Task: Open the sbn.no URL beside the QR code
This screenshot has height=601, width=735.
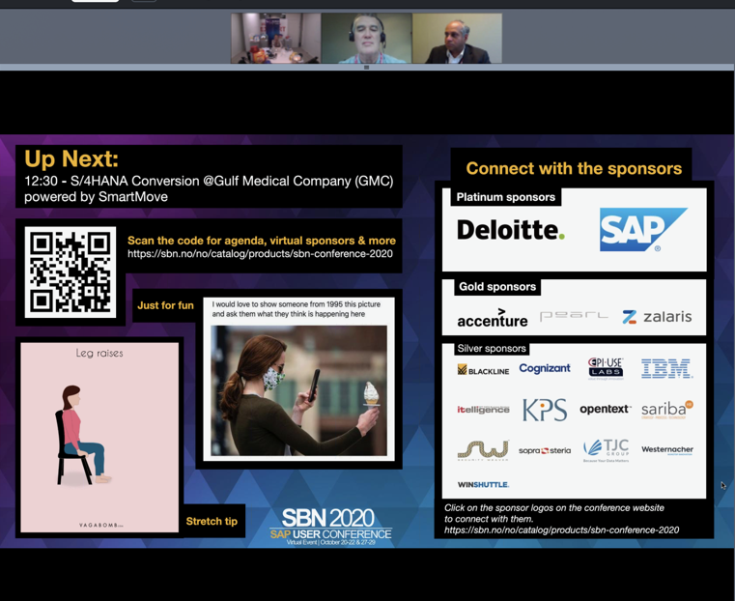Action: [260, 253]
